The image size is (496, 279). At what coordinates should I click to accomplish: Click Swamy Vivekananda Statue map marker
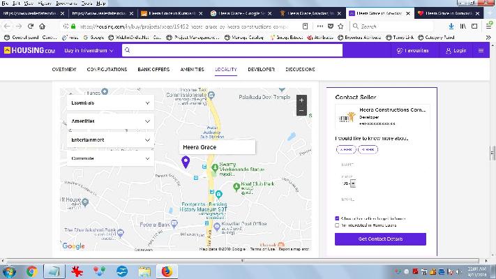(x=215, y=168)
